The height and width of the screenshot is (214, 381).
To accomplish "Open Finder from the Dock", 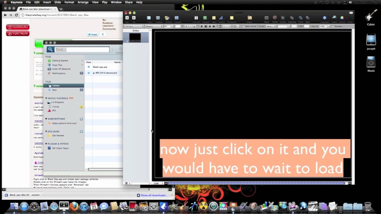I will [x=14, y=206].
